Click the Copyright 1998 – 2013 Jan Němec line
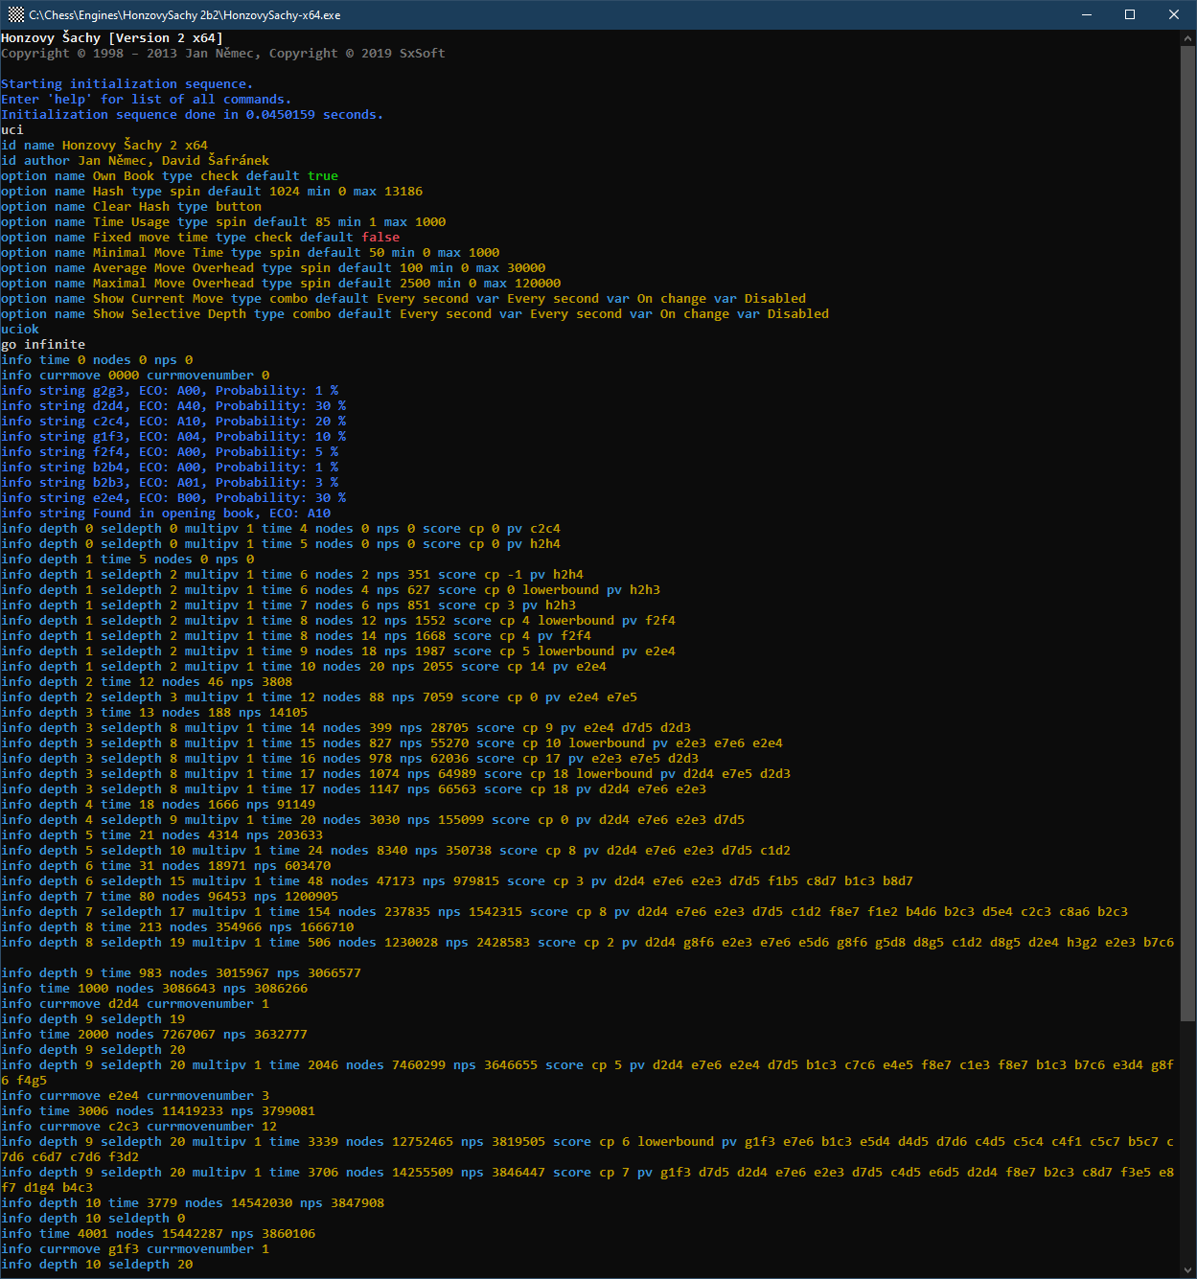1197x1279 pixels. [x=223, y=54]
